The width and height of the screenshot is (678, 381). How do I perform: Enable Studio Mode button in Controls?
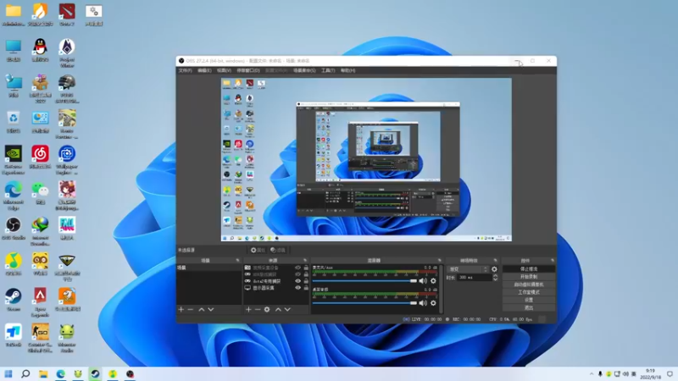[x=529, y=292]
